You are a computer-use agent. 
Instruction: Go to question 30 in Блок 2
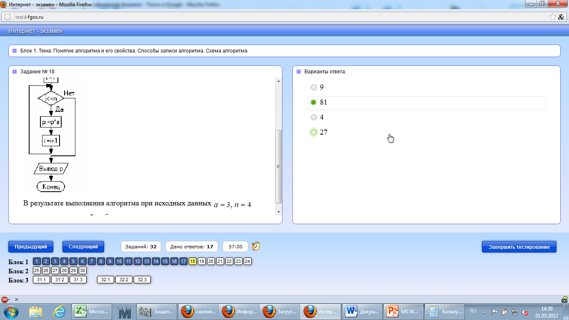point(82,270)
